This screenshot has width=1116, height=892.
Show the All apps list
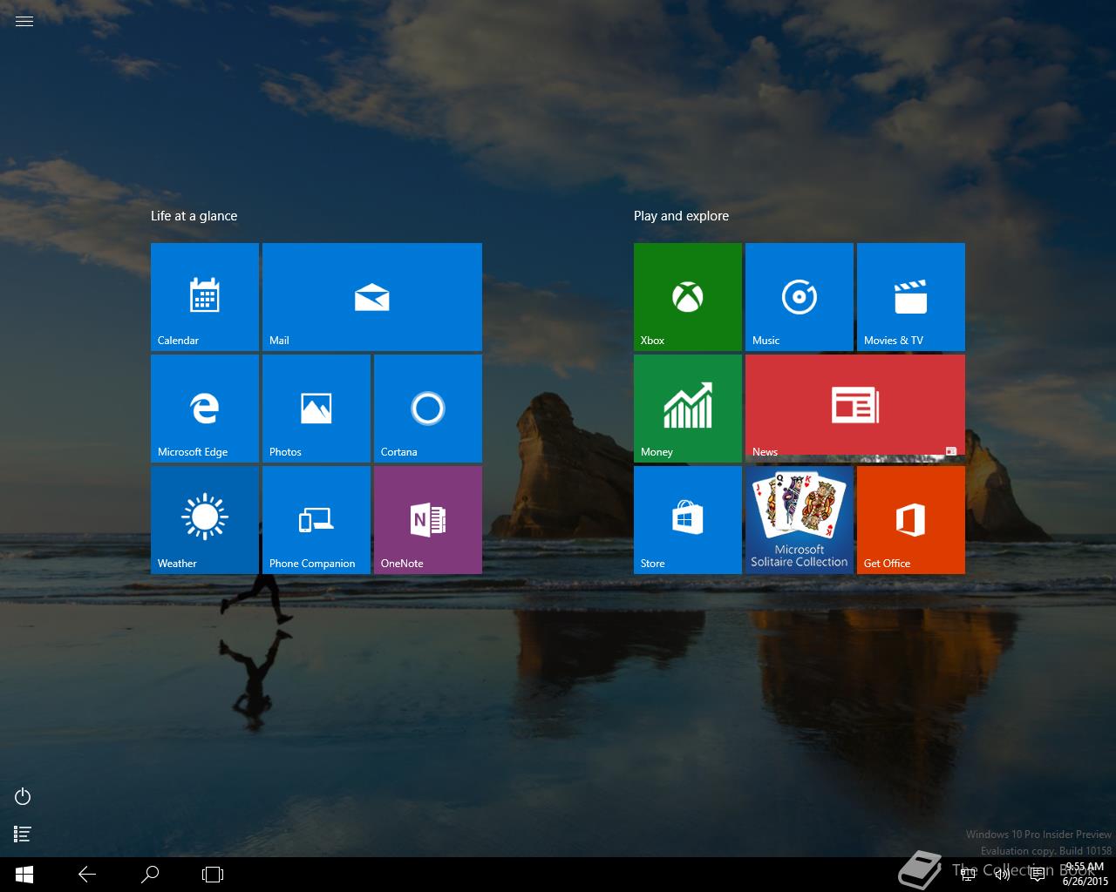click(23, 835)
